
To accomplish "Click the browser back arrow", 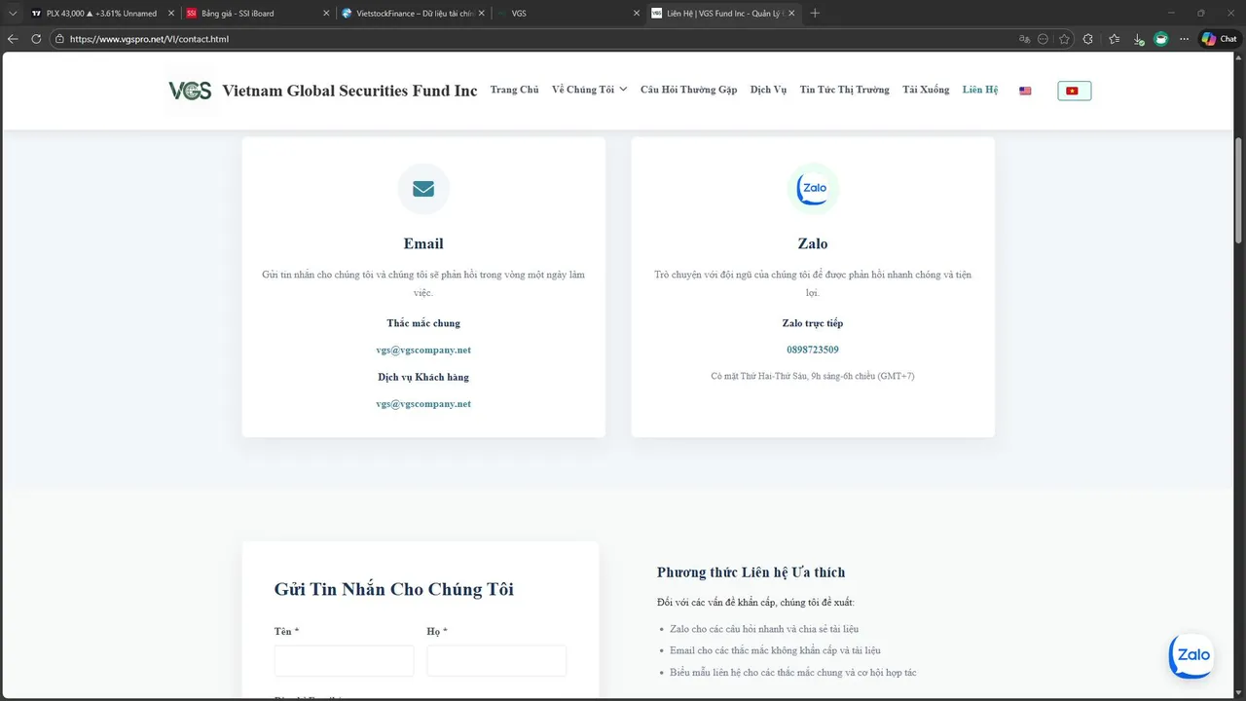I will click(x=13, y=39).
